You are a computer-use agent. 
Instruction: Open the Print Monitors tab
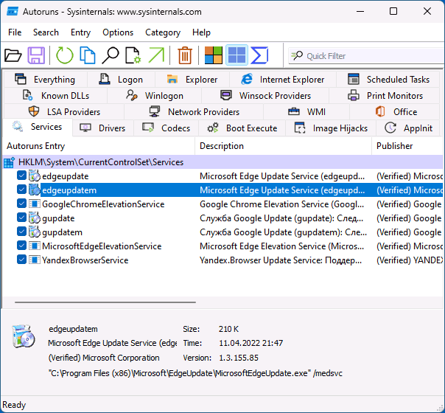pyautogui.click(x=385, y=96)
